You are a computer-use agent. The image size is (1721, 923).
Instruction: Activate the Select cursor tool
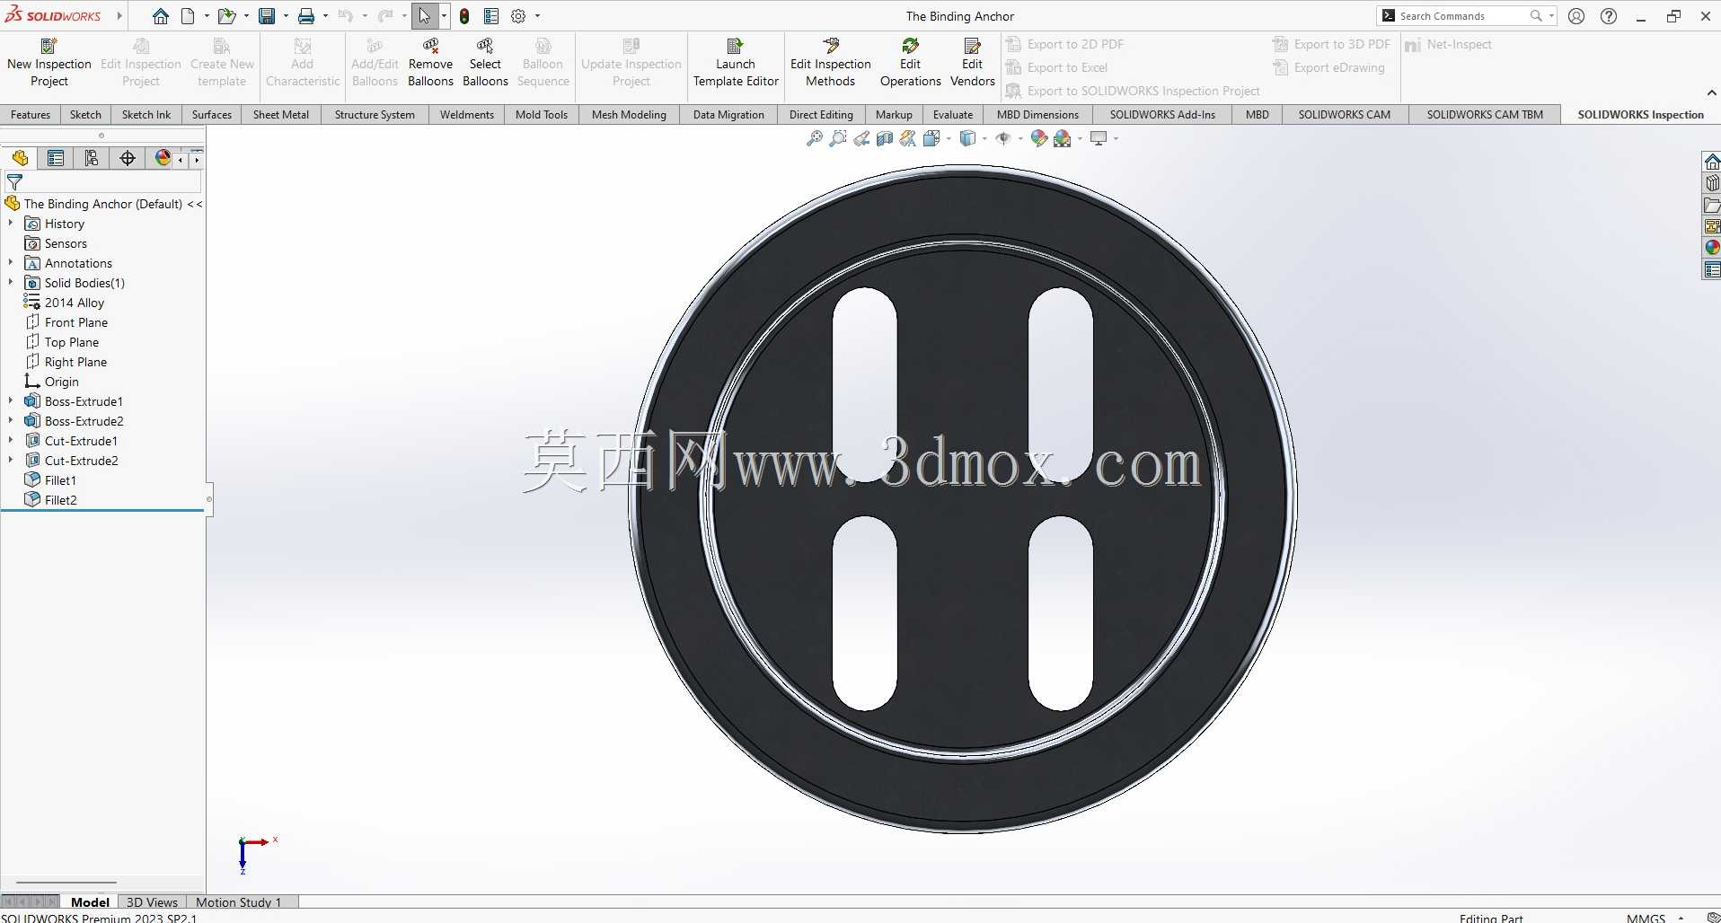coord(425,16)
